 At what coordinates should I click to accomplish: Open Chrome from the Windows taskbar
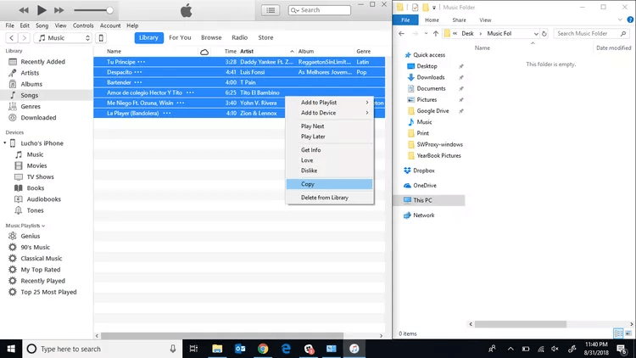[263, 349]
